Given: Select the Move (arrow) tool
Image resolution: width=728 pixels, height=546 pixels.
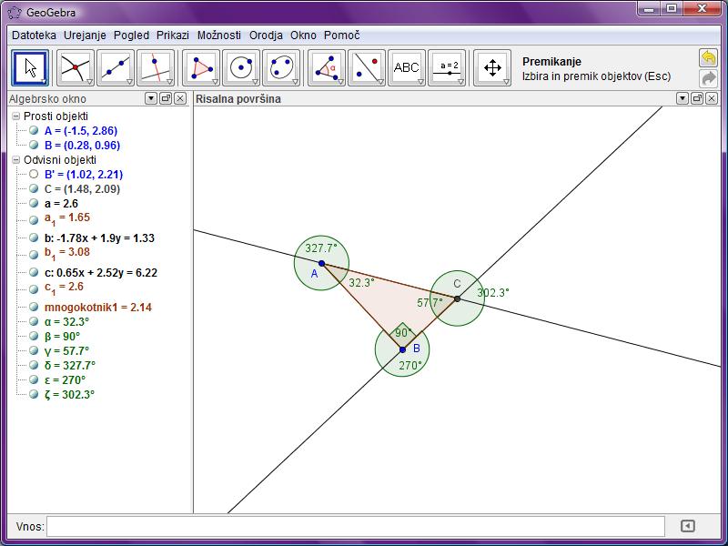Looking at the screenshot, I should [x=31, y=68].
